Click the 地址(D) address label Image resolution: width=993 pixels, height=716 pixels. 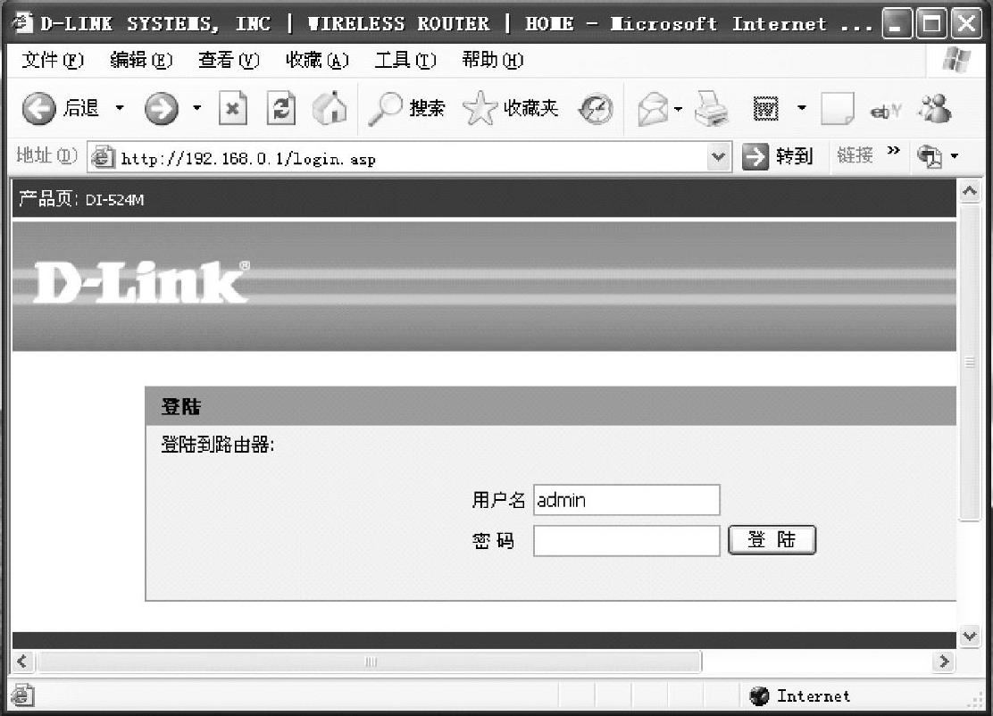click(x=46, y=155)
